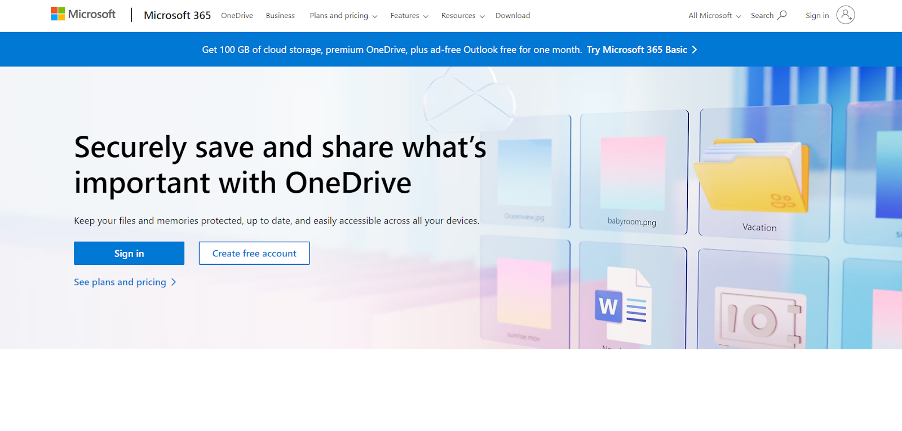This screenshot has height=431, width=902.
Task: Click the search magnifier icon
Action: pos(782,15)
